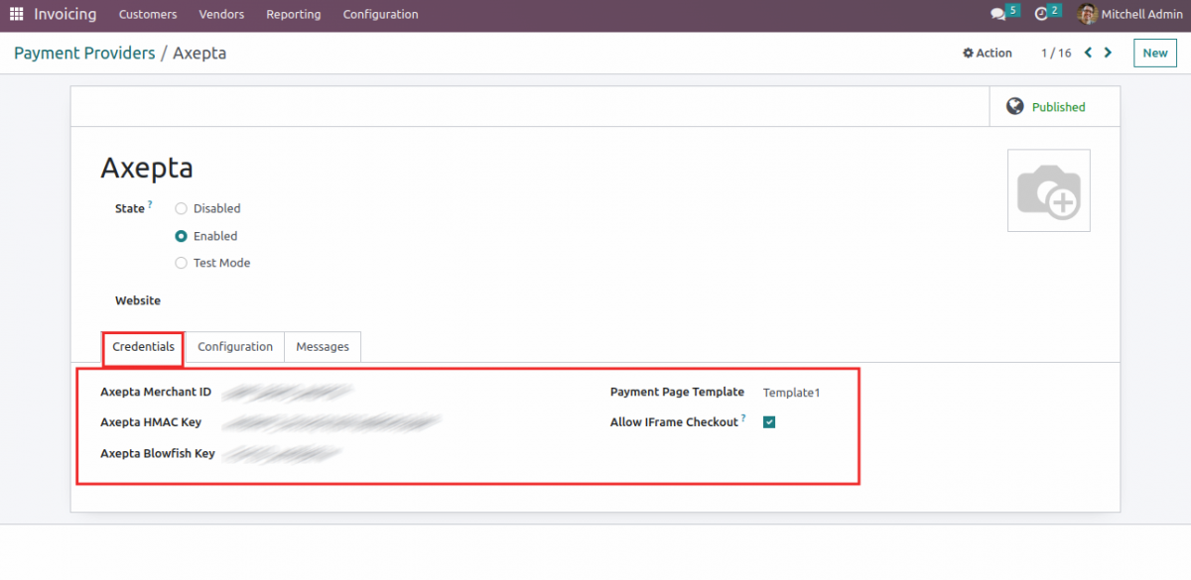The height and width of the screenshot is (580, 1191).
Task: Uncheck Allow IFrame Checkout
Action: click(769, 421)
